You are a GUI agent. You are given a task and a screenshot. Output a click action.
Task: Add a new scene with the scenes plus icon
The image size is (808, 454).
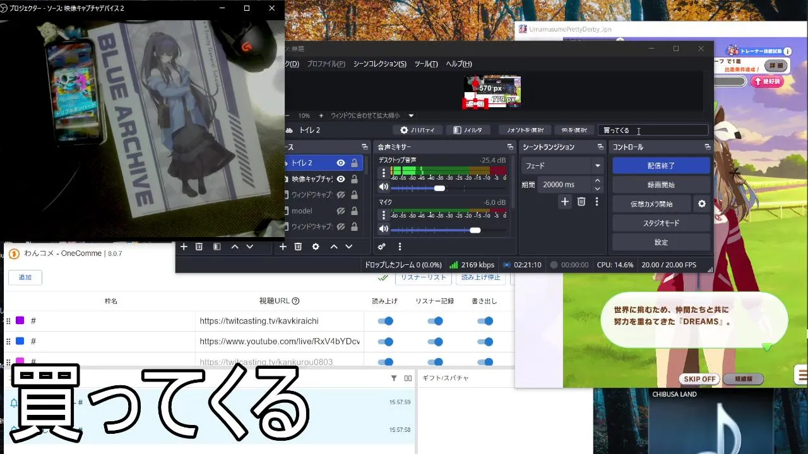tap(184, 247)
